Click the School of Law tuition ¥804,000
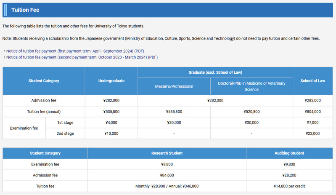The width and height of the screenshot is (336, 195). [312, 112]
